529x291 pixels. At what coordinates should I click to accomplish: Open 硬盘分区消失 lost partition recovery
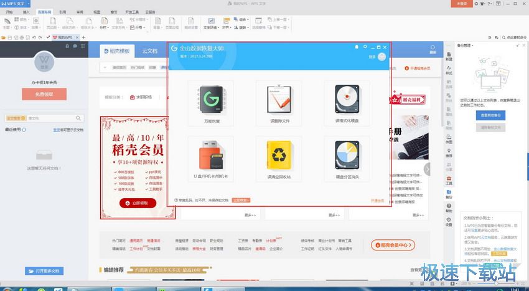(x=347, y=159)
